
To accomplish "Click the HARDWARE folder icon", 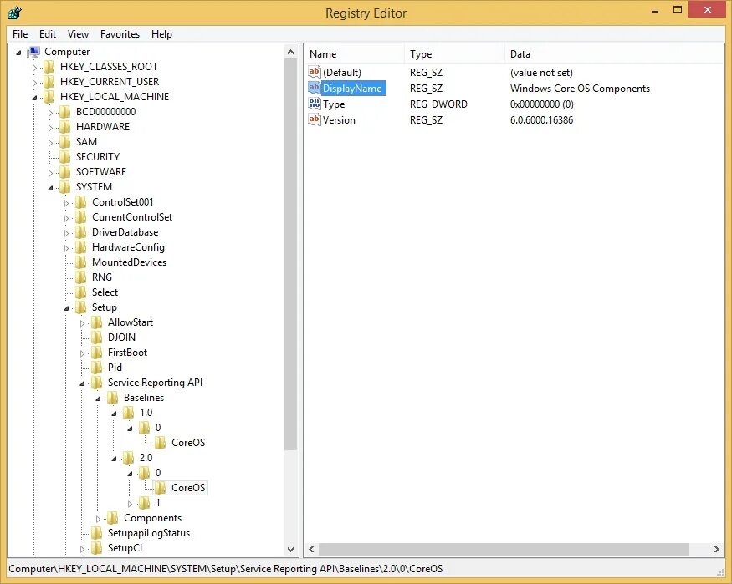I will point(65,127).
